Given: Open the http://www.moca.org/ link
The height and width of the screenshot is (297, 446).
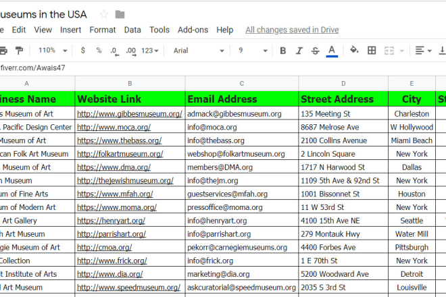Looking at the screenshot, I should (114, 128).
